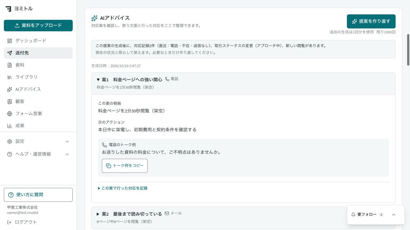The width and height of the screenshot is (410, 230).
Task: Click 資料をアップロード button
Action: click(38, 26)
